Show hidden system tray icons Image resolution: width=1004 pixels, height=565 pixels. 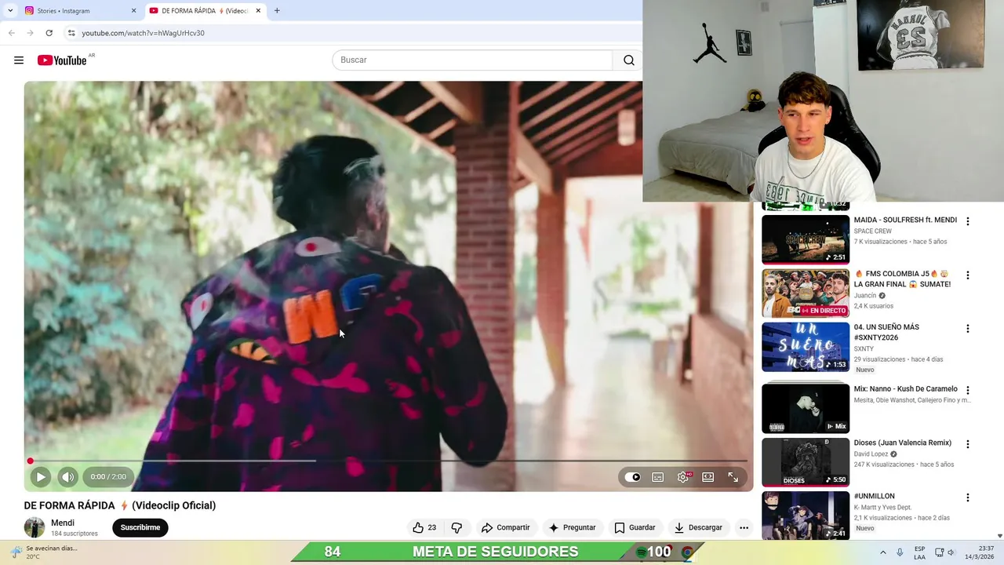[882, 552]
